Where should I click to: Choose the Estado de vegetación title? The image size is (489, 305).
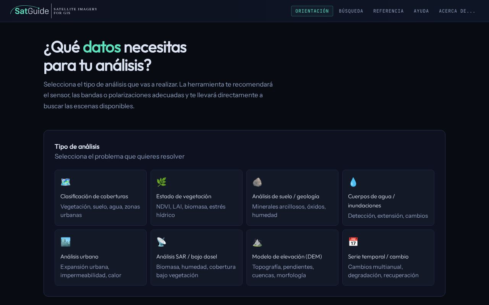tap(184, 196)
